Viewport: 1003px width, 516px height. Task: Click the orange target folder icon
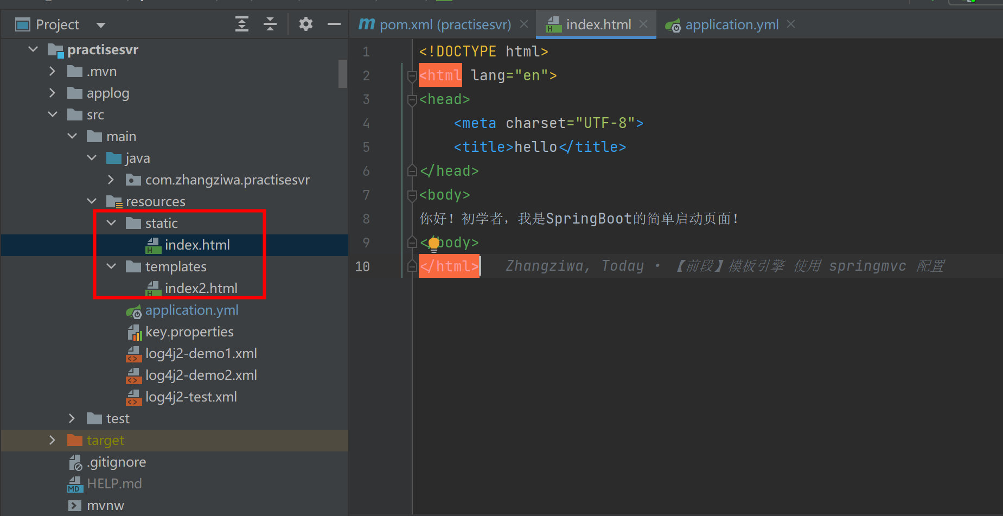tap(75, 440)
